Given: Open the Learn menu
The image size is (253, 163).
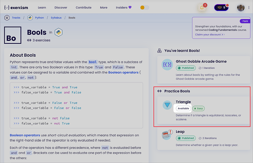Looking at the screenshot, I should pyautogui.click(x=42, y=7).
